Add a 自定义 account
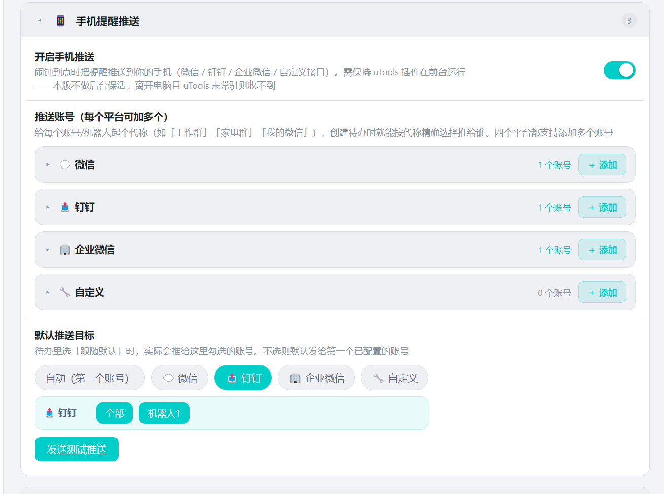Image resolution: width=664 pixels, height=494 pixels. pyautogui.click(x=602, y=292)
